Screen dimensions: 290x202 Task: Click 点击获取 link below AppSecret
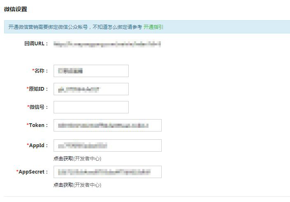click(63, 185)
